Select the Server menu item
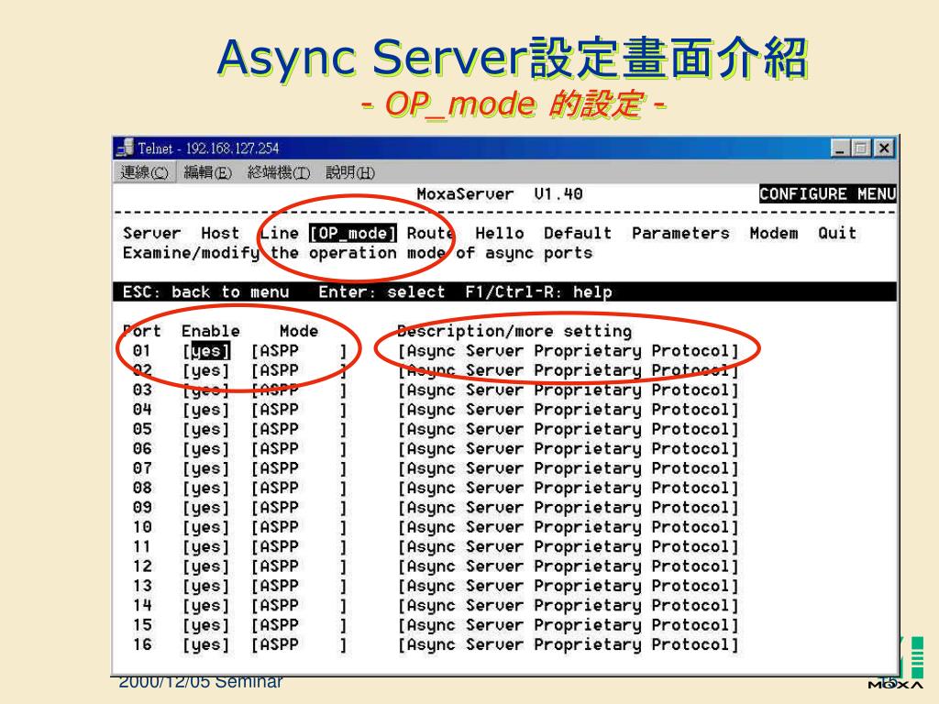The image size is (939, 704). (151, 233)
